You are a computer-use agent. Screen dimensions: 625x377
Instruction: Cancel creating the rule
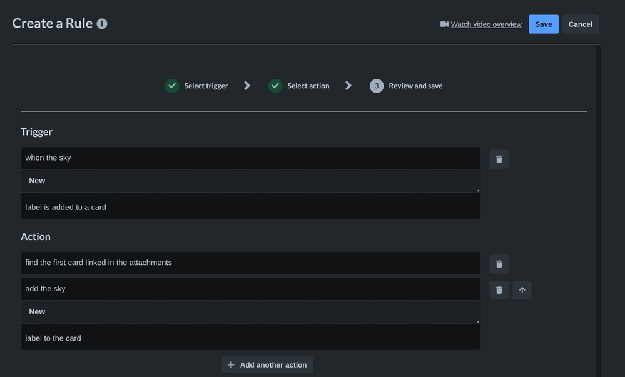579,24
